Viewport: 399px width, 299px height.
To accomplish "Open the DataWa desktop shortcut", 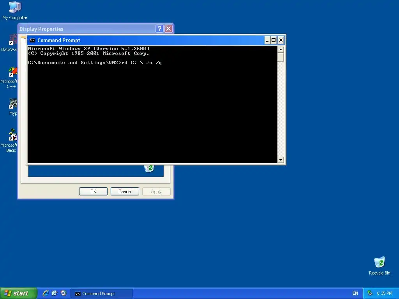I will [x=10, y=44].
